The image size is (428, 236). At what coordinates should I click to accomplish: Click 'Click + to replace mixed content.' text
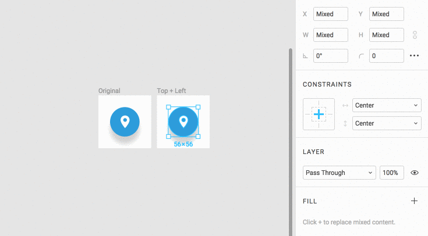point(349,222)
